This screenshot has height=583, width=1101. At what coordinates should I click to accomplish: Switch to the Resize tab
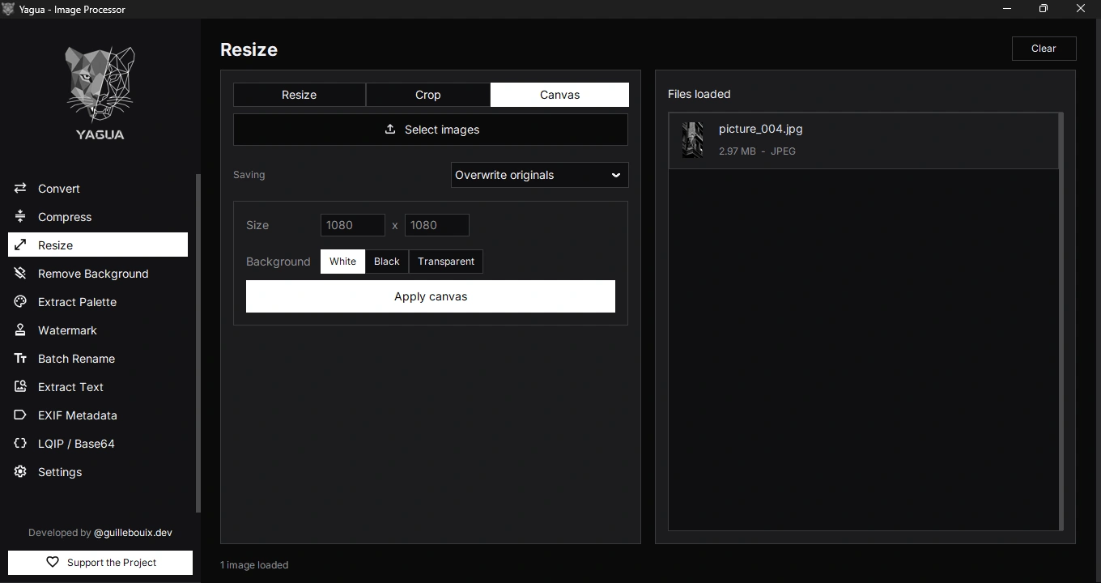click(x=300, y=95)
